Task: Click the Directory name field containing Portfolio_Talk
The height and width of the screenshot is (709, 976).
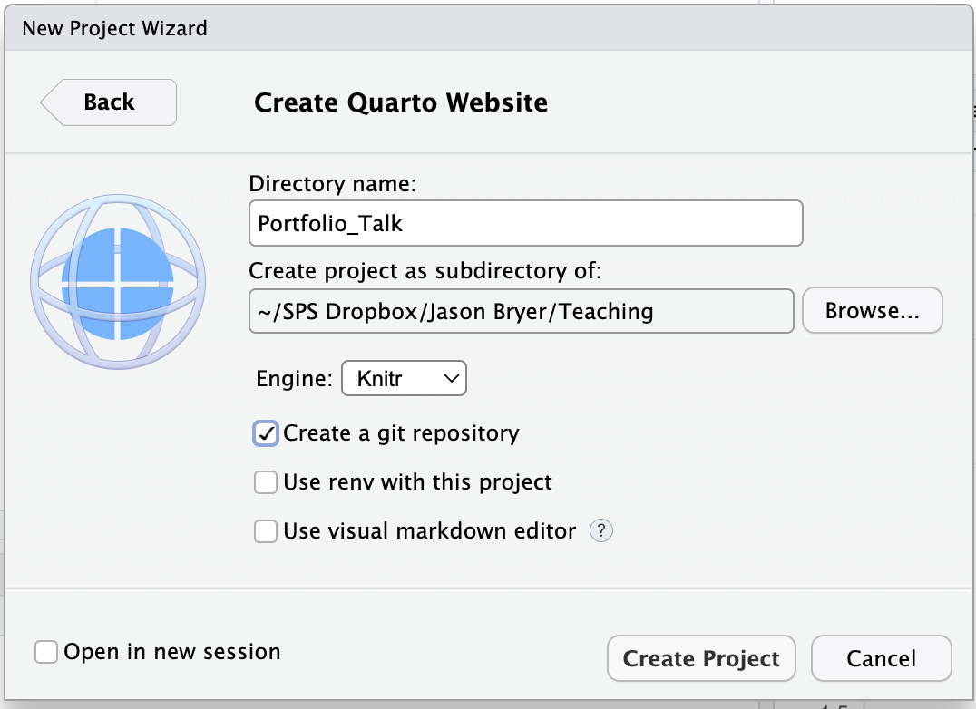Action: [x=525, y=223]
